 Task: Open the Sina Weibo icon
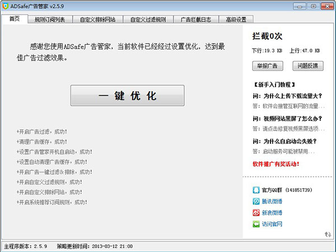coord(256,213)
